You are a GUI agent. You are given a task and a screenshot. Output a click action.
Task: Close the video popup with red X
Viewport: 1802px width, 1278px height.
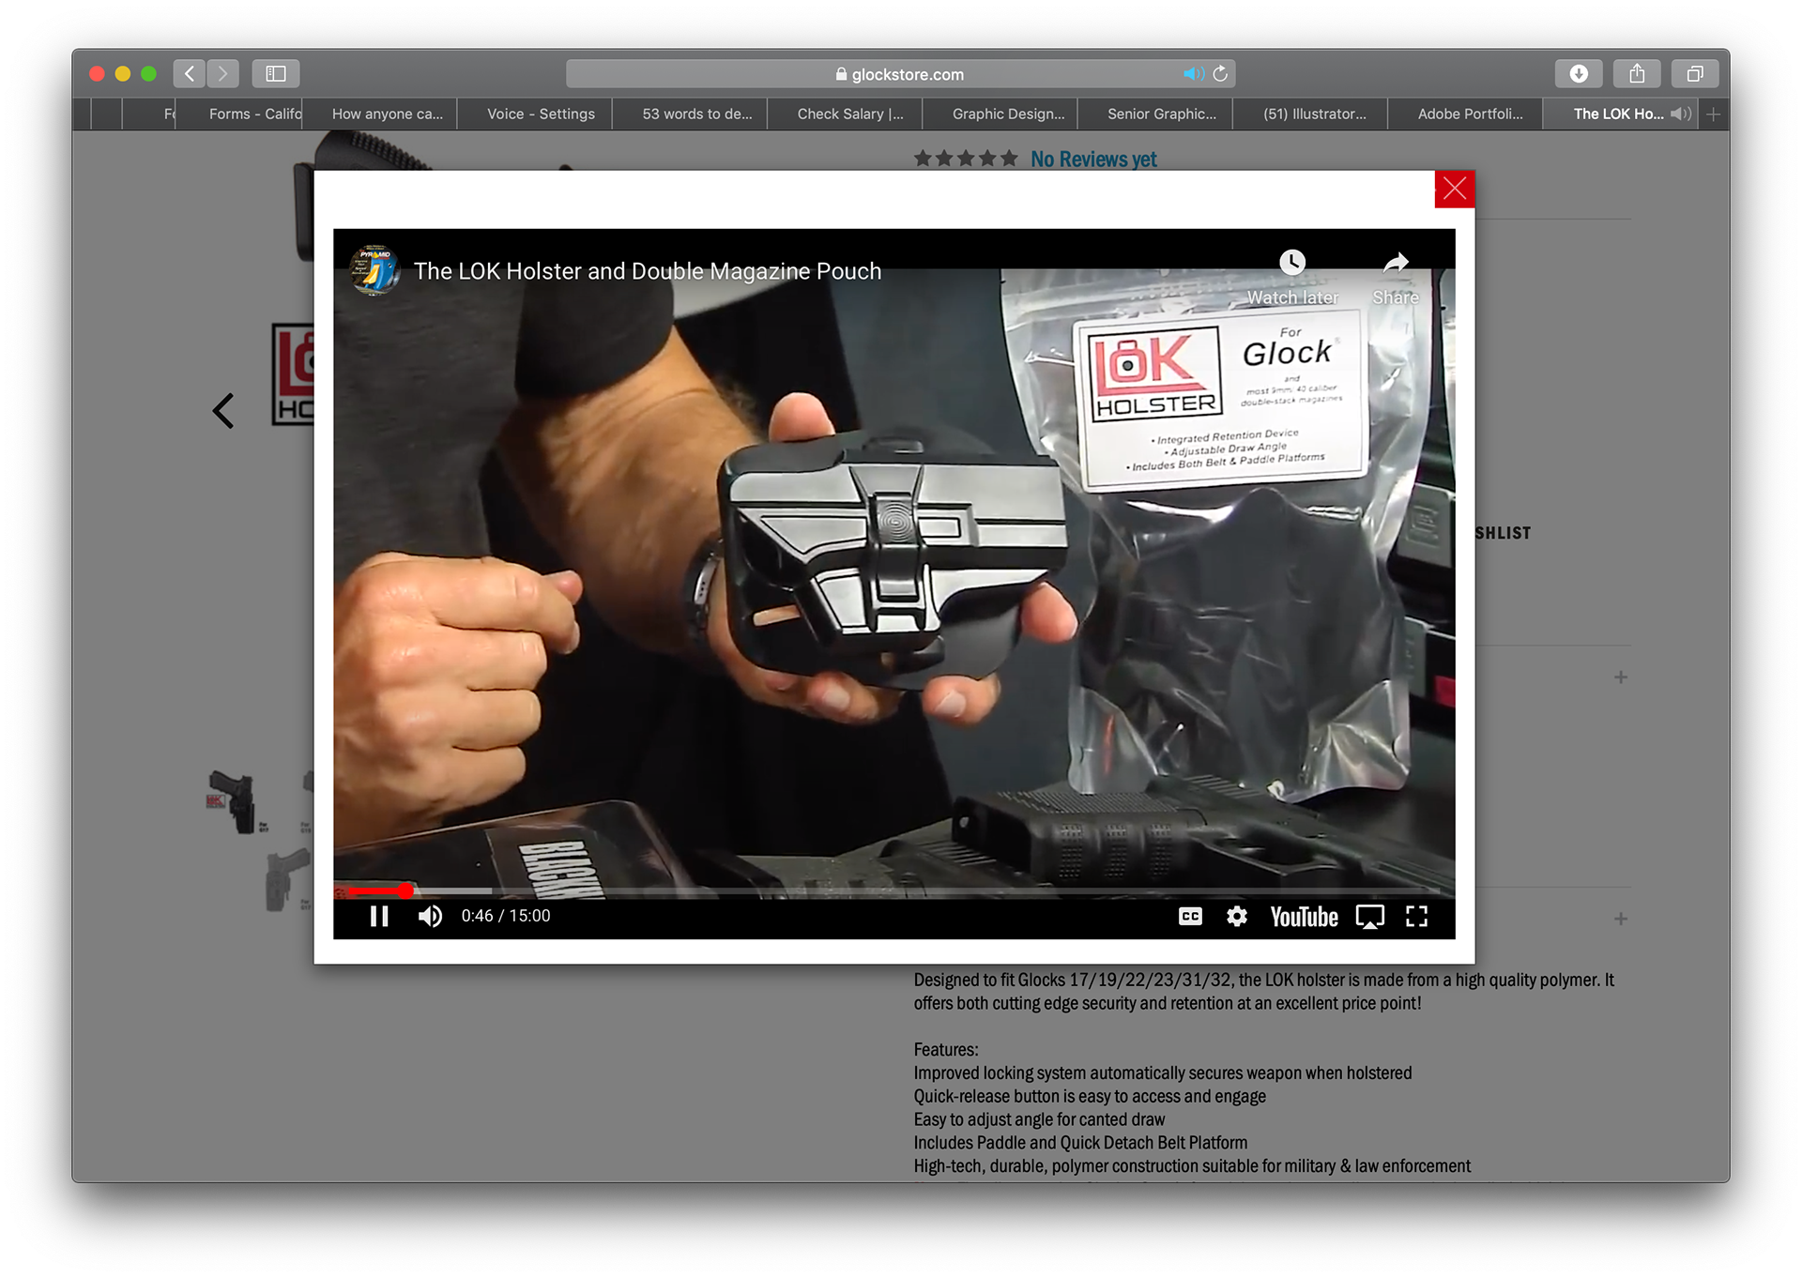click(1455, 190)
